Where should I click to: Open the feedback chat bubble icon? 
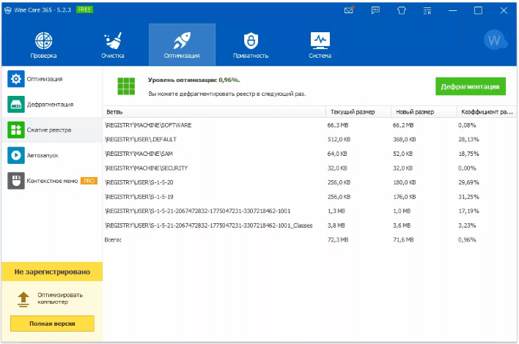[x=375, y=10]
